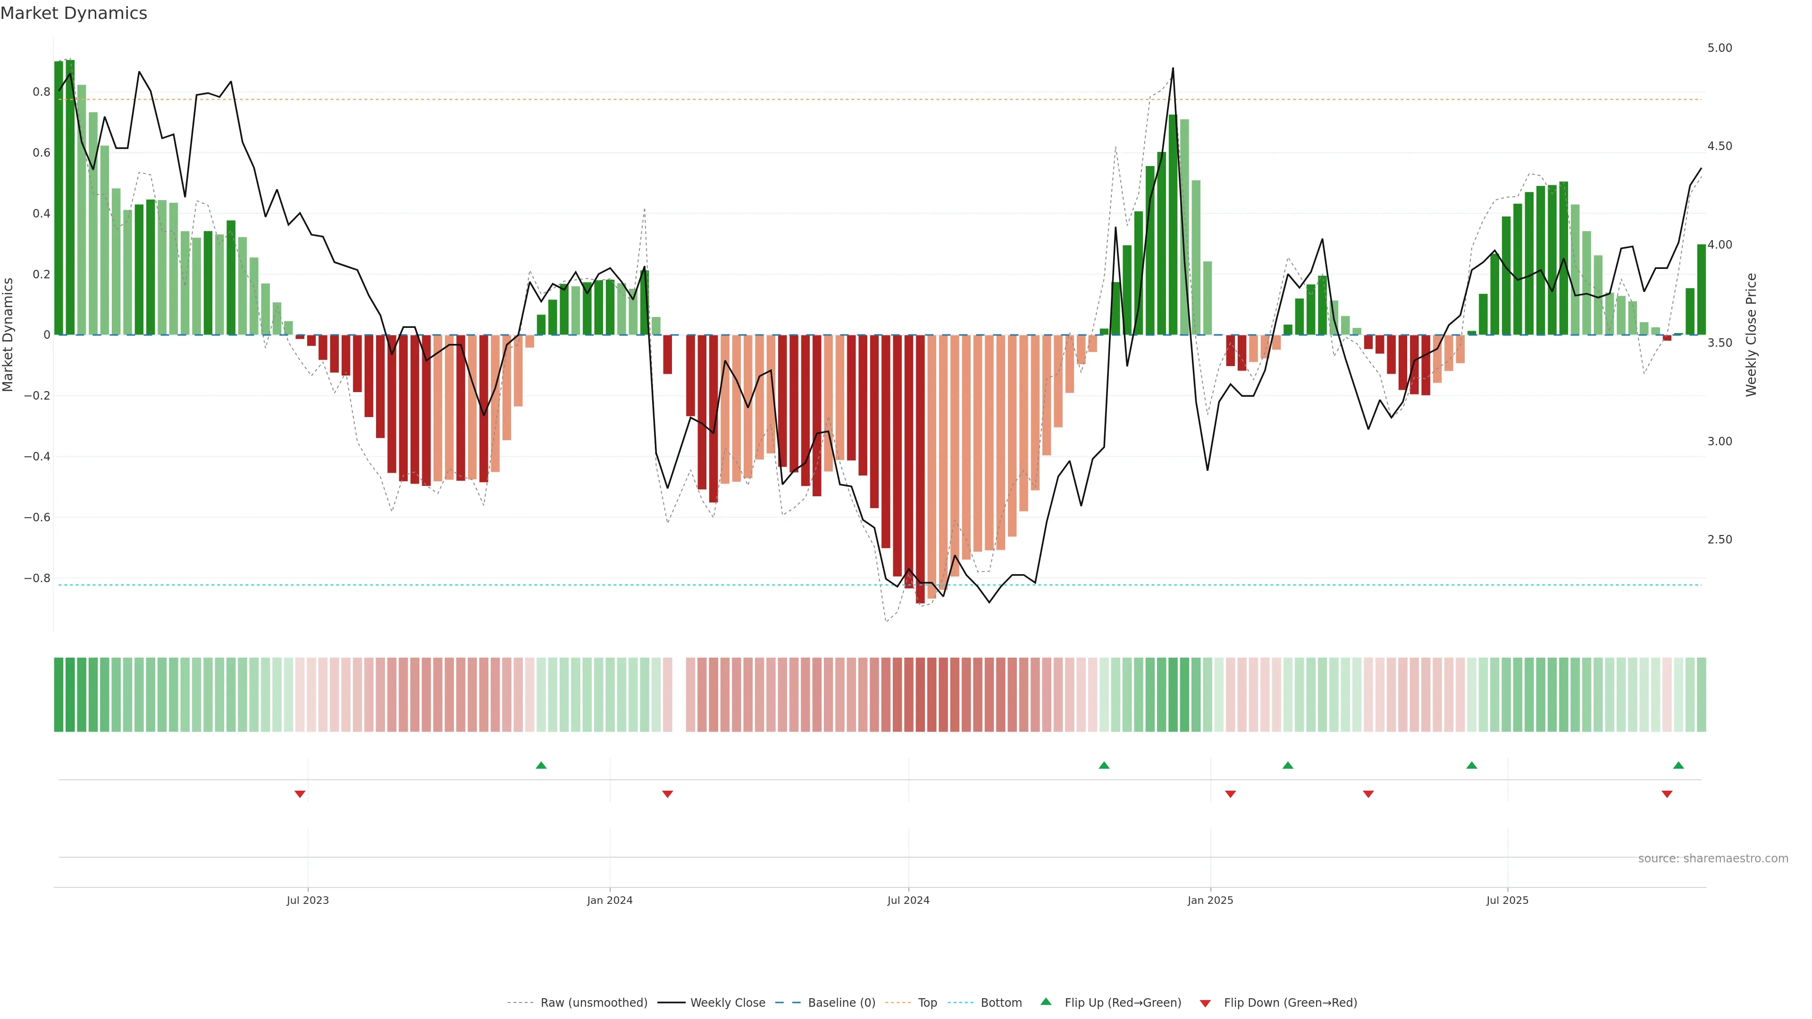Click green Flip Up triangle in legend

coord(1046,1002)
